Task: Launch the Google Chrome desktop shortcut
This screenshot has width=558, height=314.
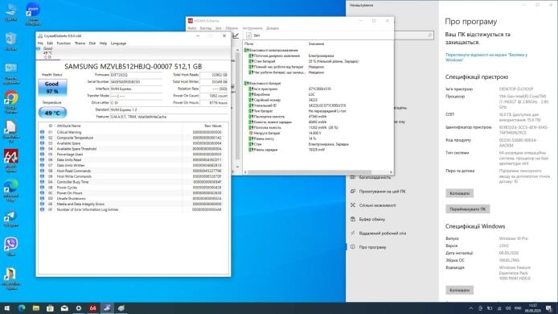Action: tap(11, 102)
